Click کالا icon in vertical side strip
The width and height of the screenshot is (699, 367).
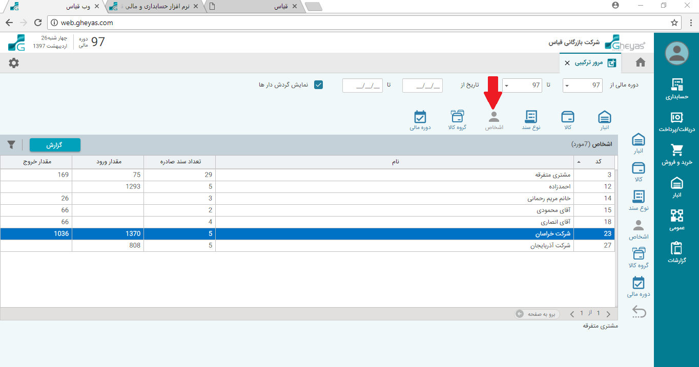[x=639, y=172]
